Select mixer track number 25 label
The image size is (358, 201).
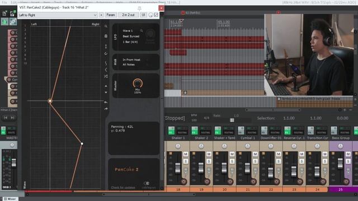point(341,190)
